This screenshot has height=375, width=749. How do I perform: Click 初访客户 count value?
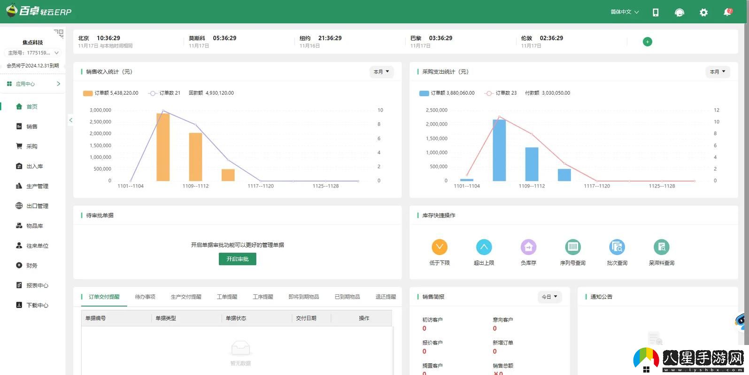[425, 329]
